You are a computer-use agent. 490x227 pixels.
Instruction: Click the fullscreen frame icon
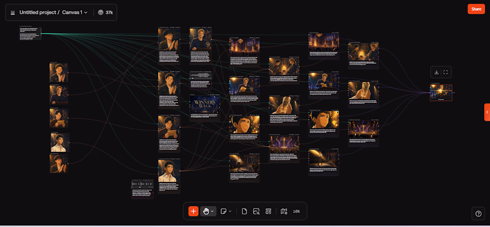pos(445,72)
